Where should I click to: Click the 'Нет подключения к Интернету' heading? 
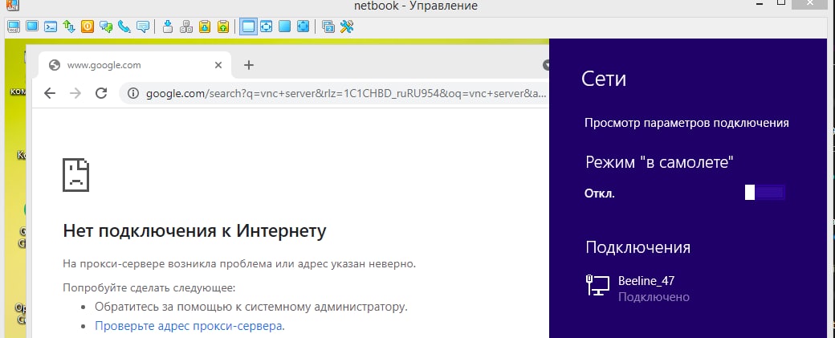click(x=194, y=231)
